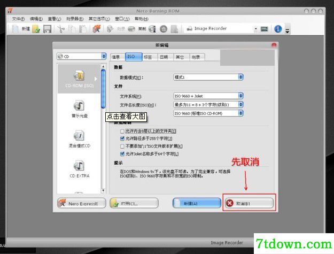Click the Save floppy disk icon

[x=47, y=29]
